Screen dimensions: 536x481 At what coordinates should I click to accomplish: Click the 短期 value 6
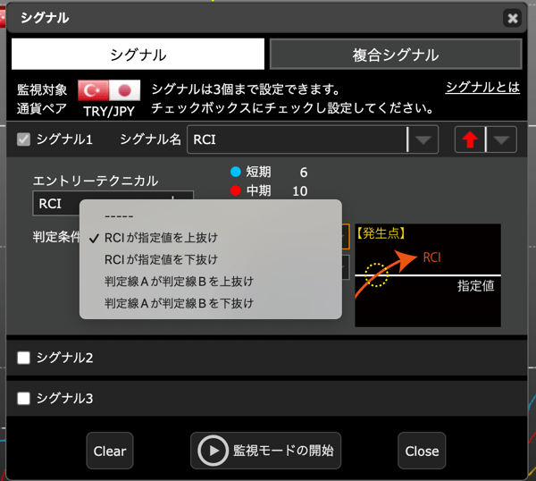pyautogui.click(x=304, y=173)
